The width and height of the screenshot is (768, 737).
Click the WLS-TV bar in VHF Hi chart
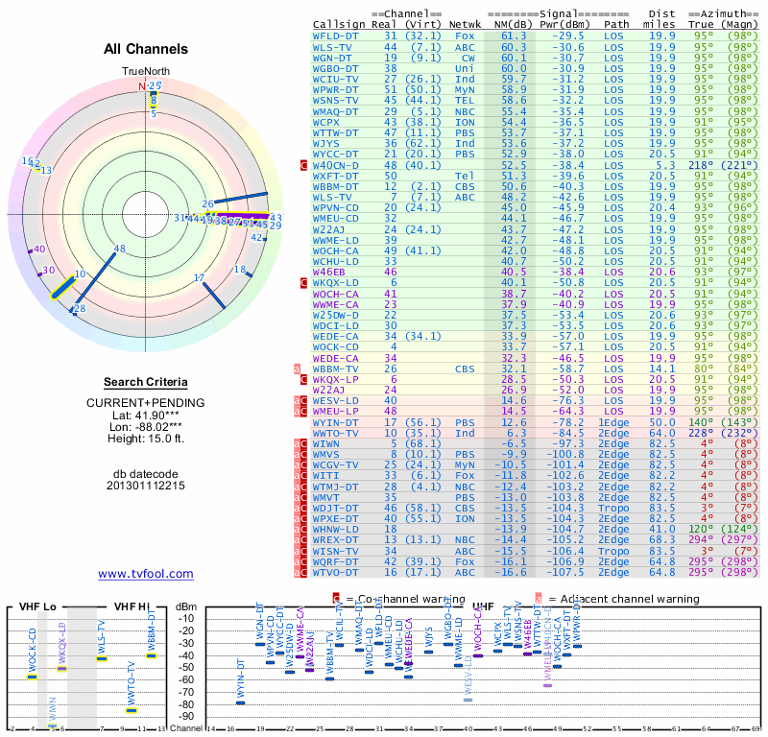pyautogui.click(x=102, y=659)
